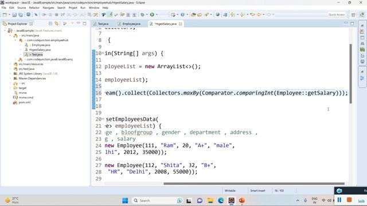Viewport: 367px width, 206px height.
Task: Open the Debug button dropdown arrow
Action: [147, 15]
